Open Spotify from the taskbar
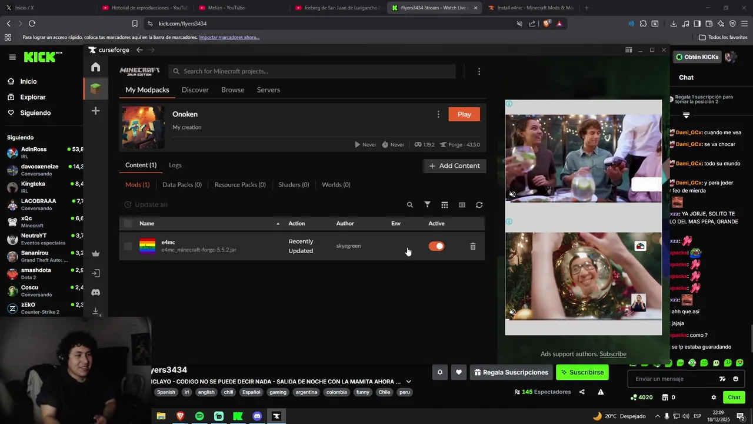 pyautogui.click(x=199, y=416)
